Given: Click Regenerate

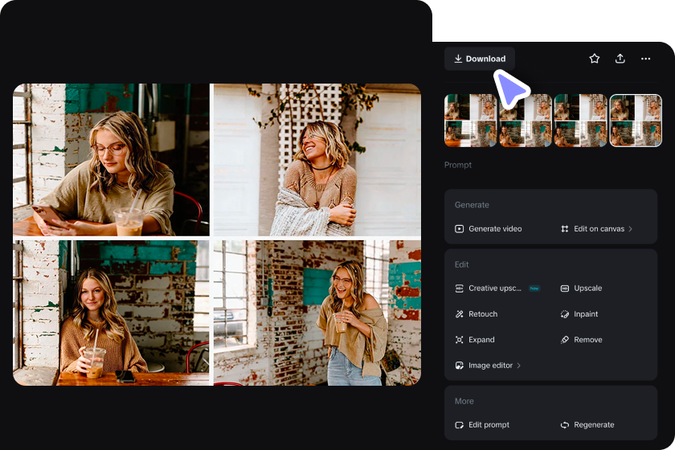Looking at the screenshot, I should click(587, 424).
